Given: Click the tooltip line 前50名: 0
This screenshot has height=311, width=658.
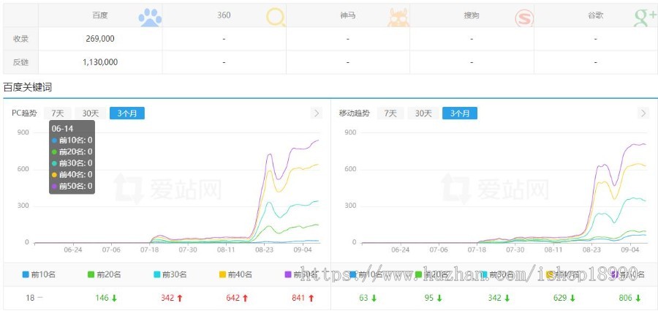Looking at the screenshot, I should click(x=72, y=186).
